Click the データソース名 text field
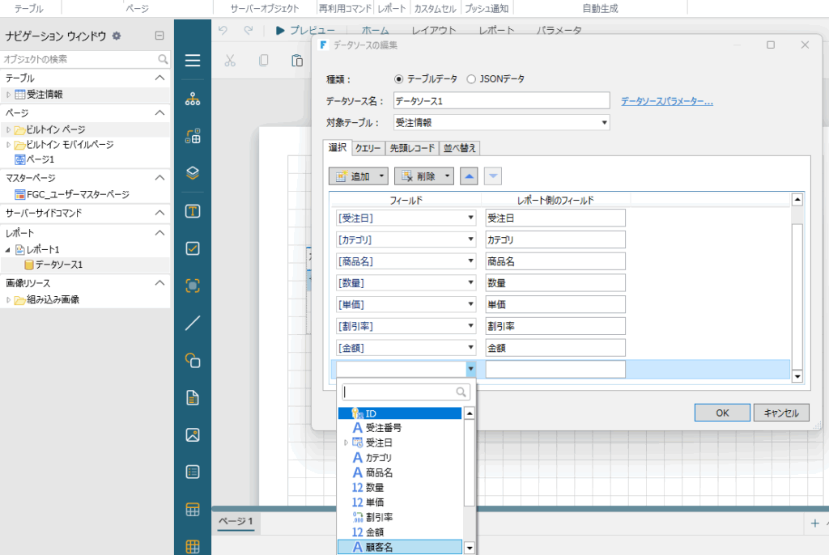The width and height of the screenshot is (829, 555). point(500,100)
